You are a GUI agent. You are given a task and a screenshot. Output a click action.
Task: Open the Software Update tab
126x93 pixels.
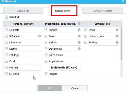point(102,11)
